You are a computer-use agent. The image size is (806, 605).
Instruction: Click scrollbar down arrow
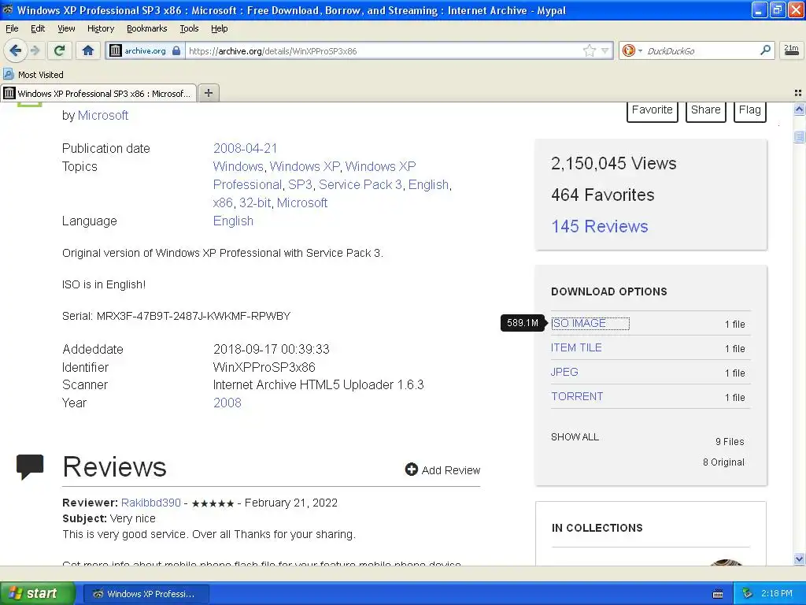799,559
